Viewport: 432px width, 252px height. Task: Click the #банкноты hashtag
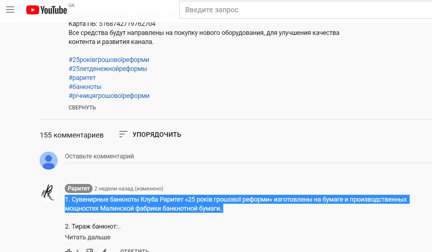(85, 87)
